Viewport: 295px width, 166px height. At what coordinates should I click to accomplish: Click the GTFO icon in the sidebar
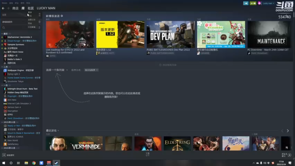click(x=5, y=115)
